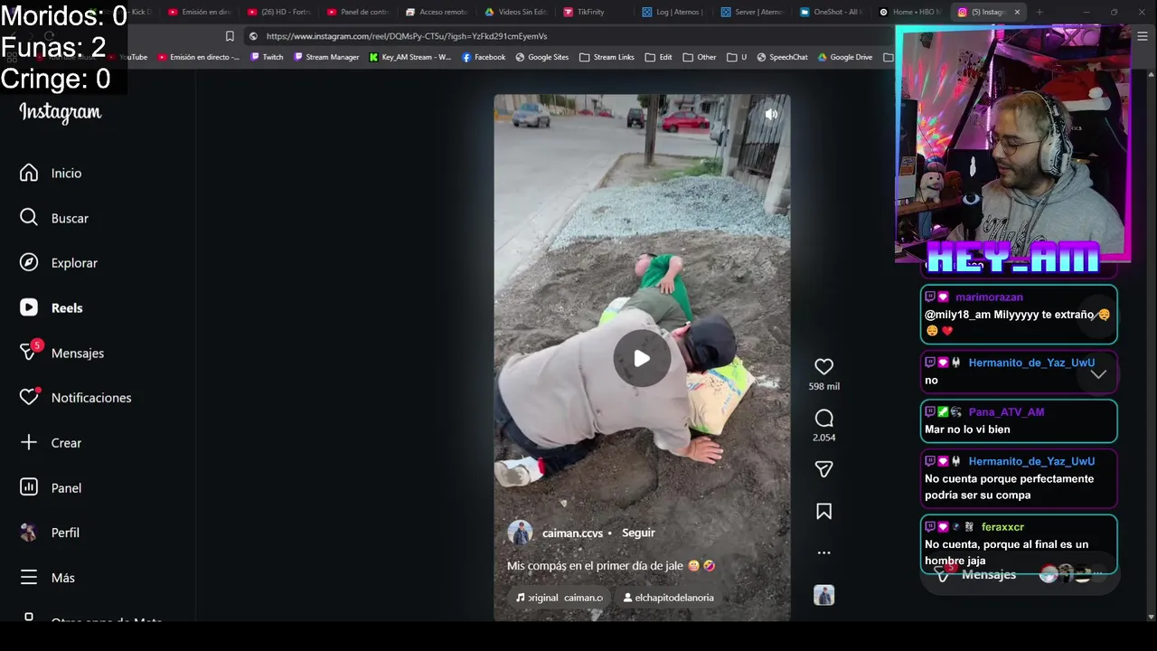Click feraxxcr username in chat
The width and height of the screenshot is (1157, 651).
(x=1002, y=526)
